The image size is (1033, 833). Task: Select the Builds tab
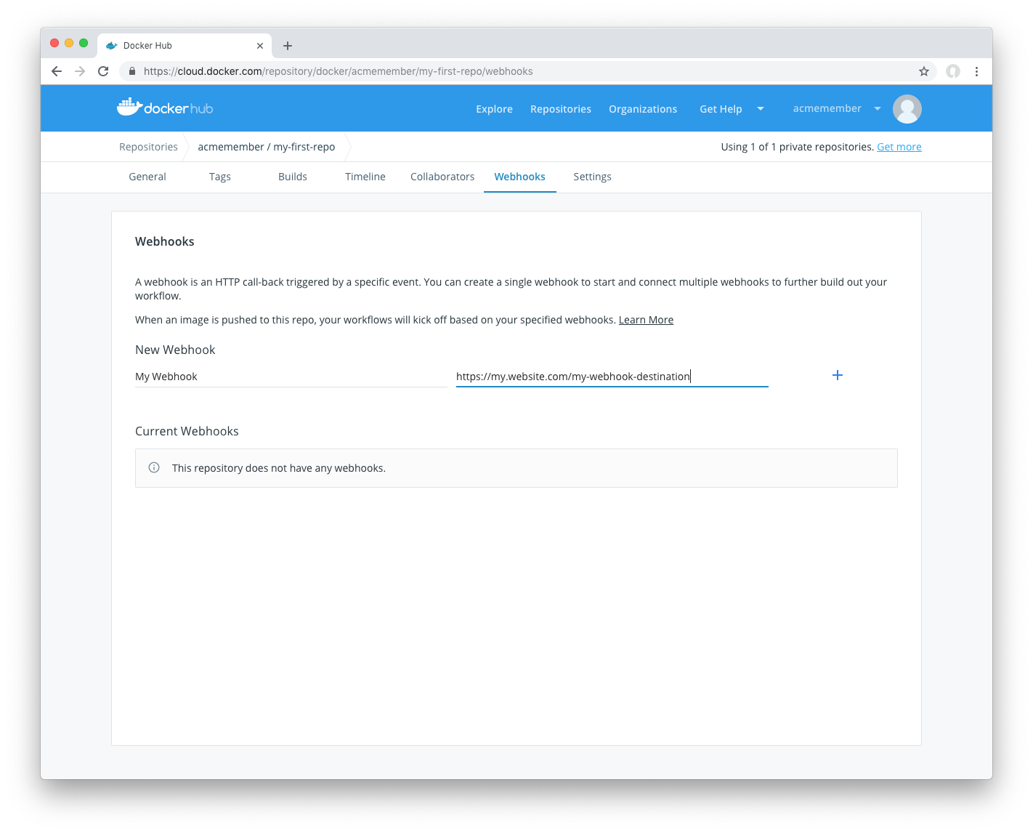pyautogui.click(x=293, y=177)
